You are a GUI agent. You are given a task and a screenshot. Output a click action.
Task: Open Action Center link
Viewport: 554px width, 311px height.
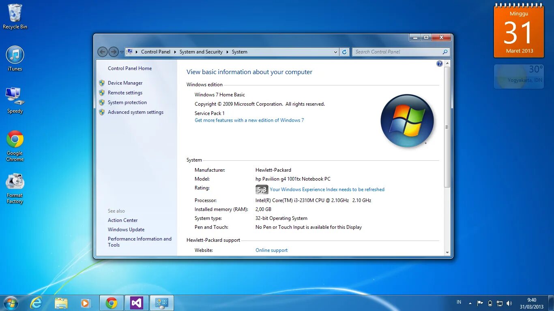[x=123, y=220]
